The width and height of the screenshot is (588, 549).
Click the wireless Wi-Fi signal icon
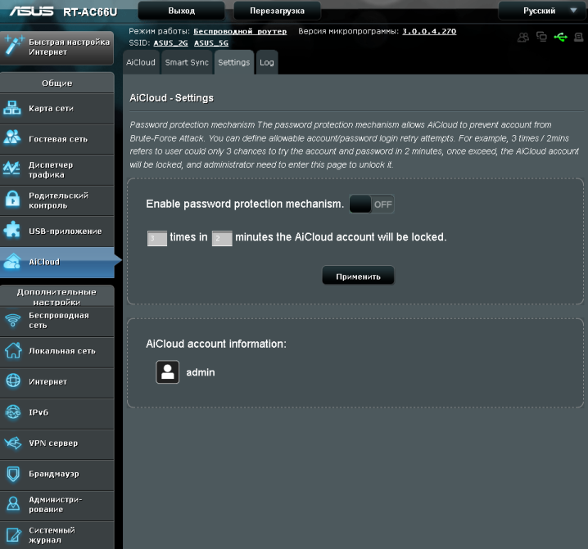13,320
